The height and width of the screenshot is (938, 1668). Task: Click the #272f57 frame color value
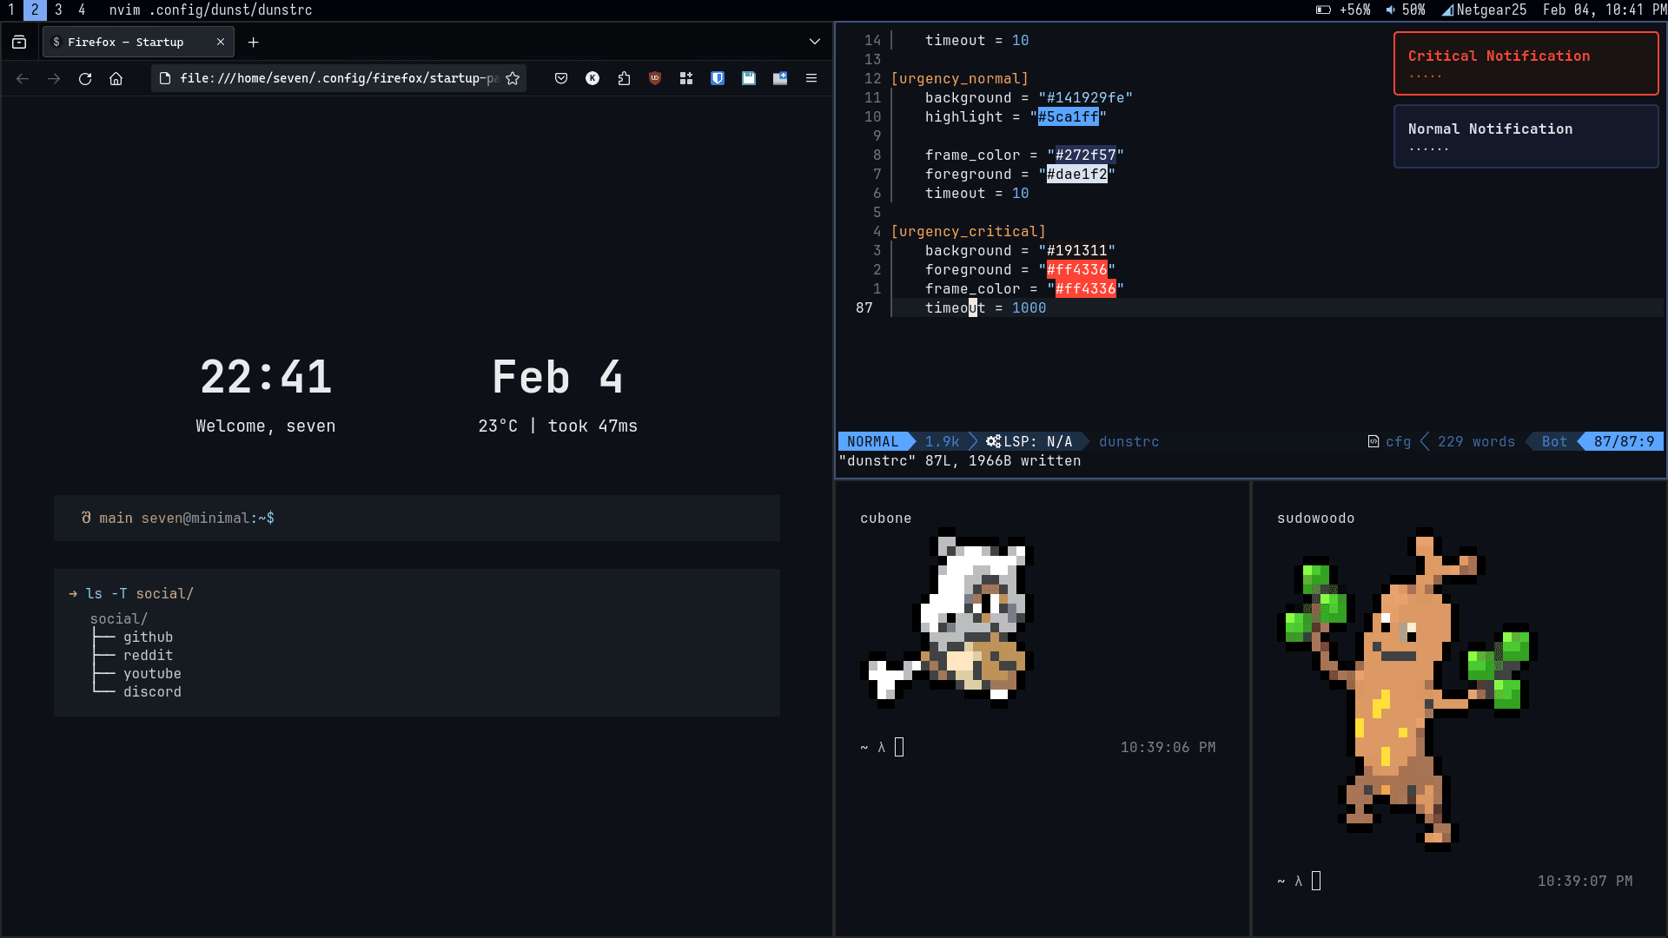1086,155
